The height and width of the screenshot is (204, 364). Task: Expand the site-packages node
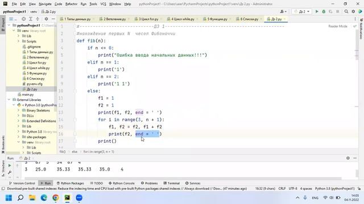(18, 137)
